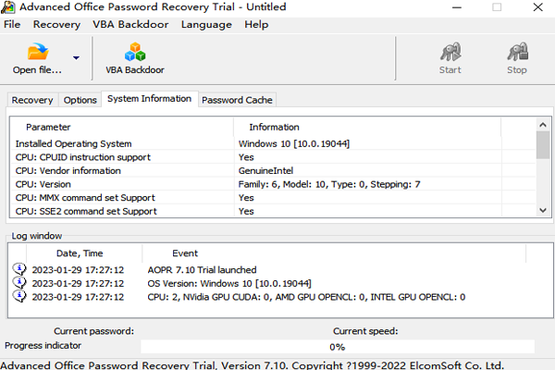Click the 0% progress indicator bar
555x370 pixels.
[338, 347]
